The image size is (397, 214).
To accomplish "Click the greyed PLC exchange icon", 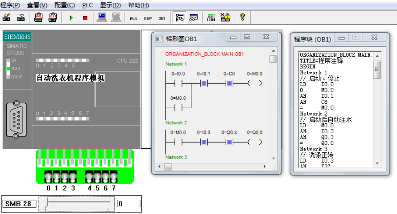I will coord(116,17).
